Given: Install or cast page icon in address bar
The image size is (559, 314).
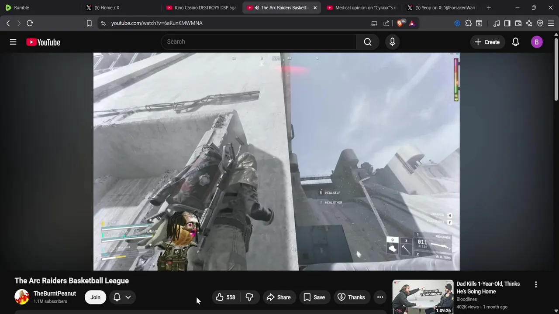Looking at the screenshot, I should coord(374,23).
